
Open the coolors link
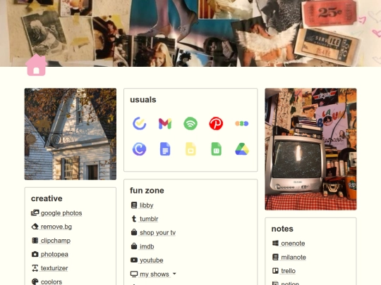coord(52,282)
